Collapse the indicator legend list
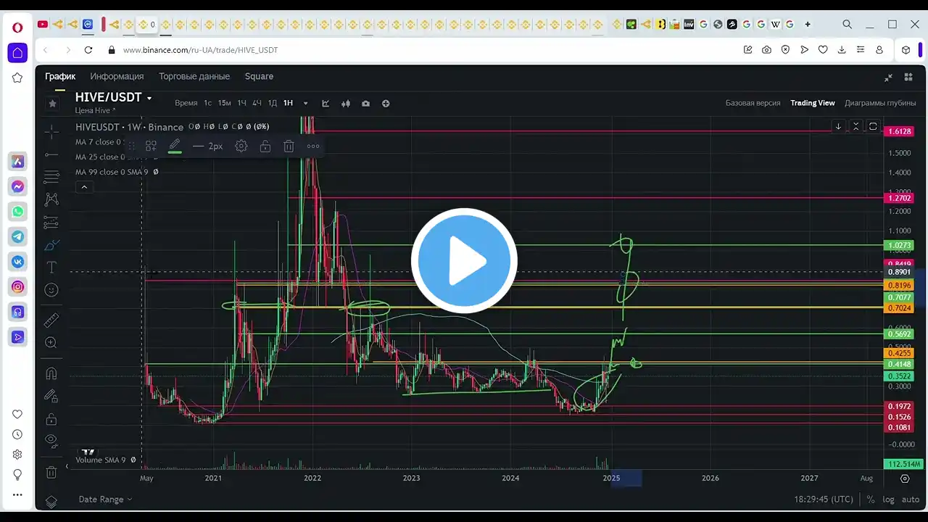928x522 pixels. [84, 187]
